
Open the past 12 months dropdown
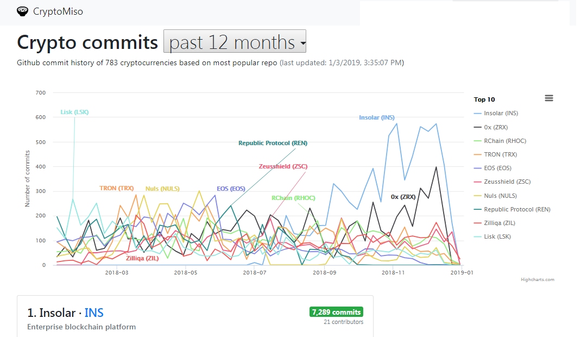(235, 41)
